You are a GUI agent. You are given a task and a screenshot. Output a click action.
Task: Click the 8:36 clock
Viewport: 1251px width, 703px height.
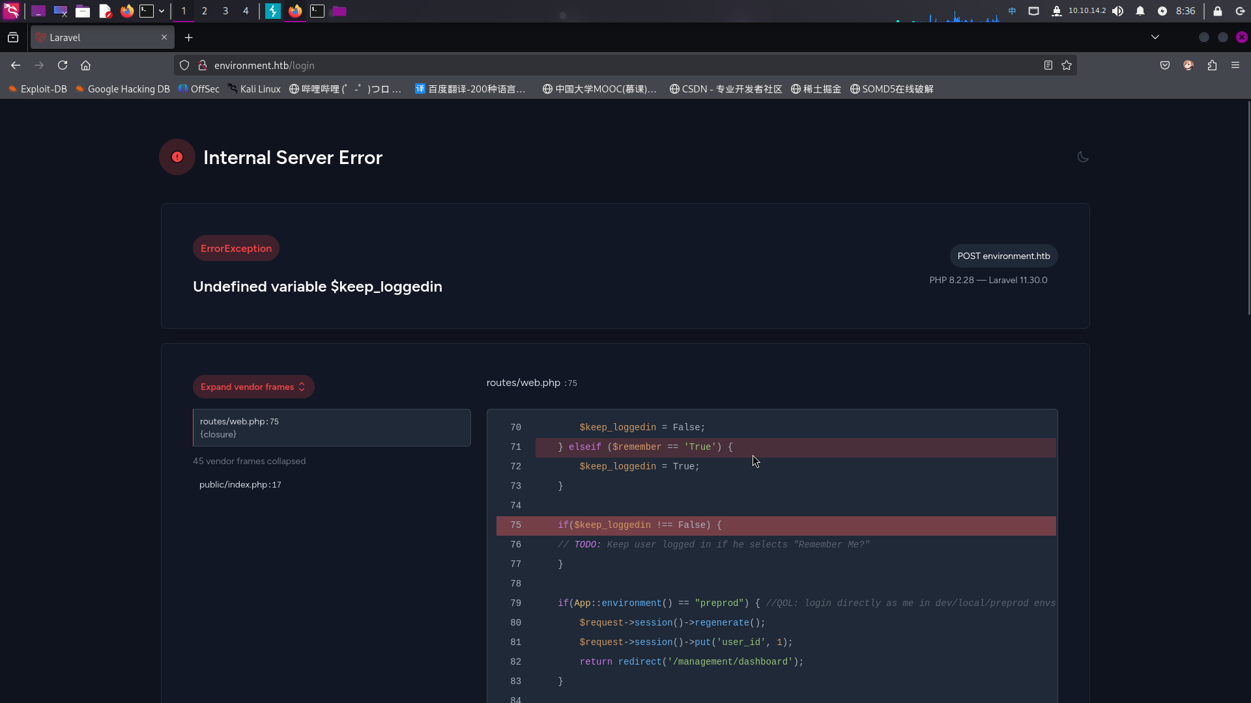1186,11
